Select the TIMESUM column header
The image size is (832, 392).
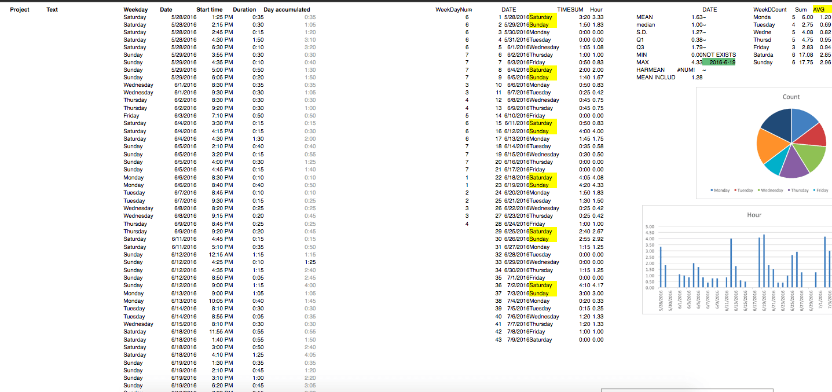point(570,10)
